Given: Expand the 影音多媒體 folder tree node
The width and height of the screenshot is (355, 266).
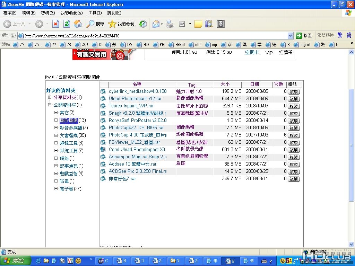Looking at the screenshot, I should pos(56,128).
